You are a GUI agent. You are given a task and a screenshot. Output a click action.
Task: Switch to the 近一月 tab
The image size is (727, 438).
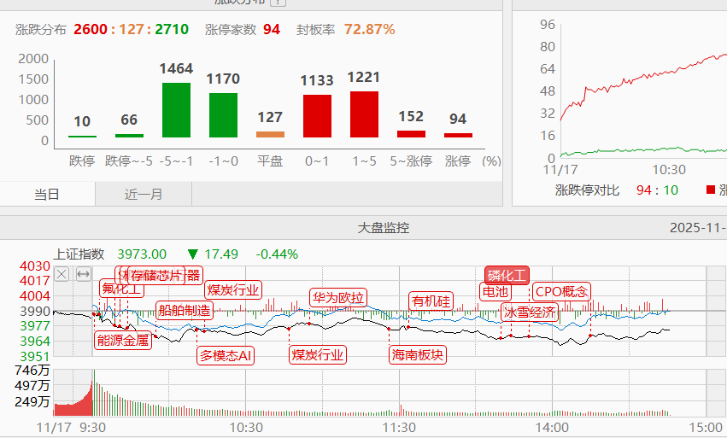pos(144,194)
